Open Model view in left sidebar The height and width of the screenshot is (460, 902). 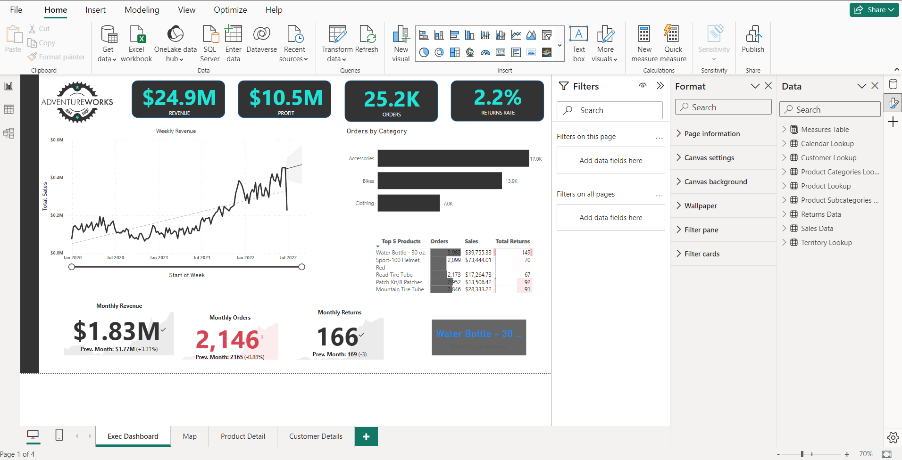tap(8, 133)
